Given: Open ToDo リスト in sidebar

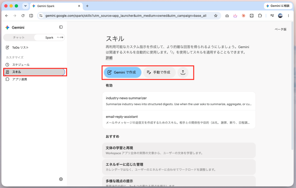Looking at the screenshot, I should point(35,48).
